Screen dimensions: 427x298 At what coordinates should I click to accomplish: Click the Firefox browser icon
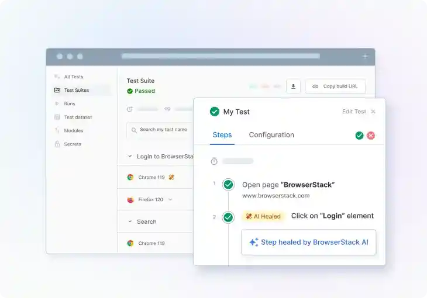pos(130,200)
